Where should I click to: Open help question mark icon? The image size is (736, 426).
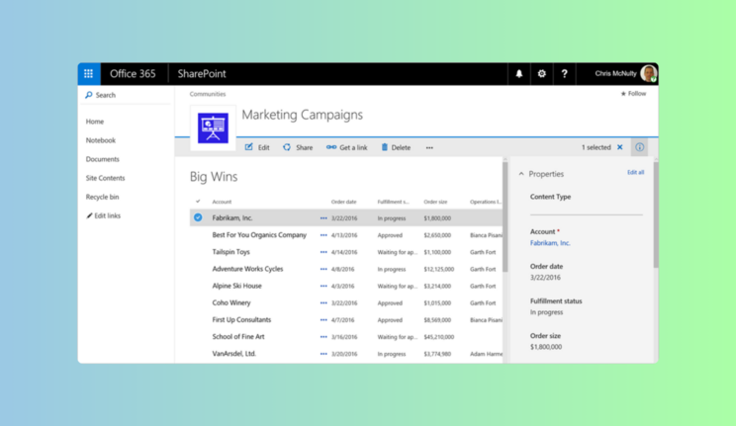tap(564, 74)
